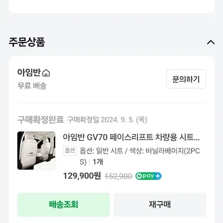The image size is (223, 223).
Task: Open the 아임반 GV70 페이스리프트 product title
Action: (131, 138)
